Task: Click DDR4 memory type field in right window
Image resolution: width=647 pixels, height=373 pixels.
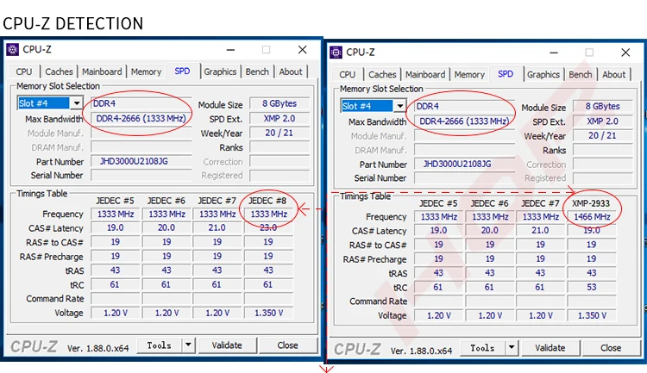Action: point(465,106)
